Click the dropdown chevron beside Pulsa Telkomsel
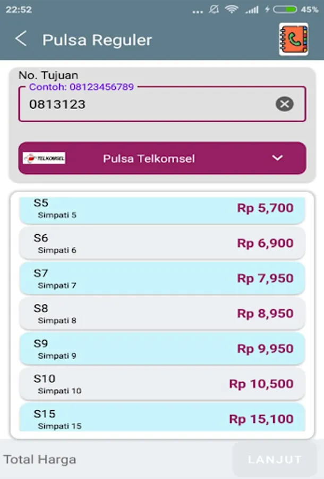324x479 pixels. pos(277,158)
